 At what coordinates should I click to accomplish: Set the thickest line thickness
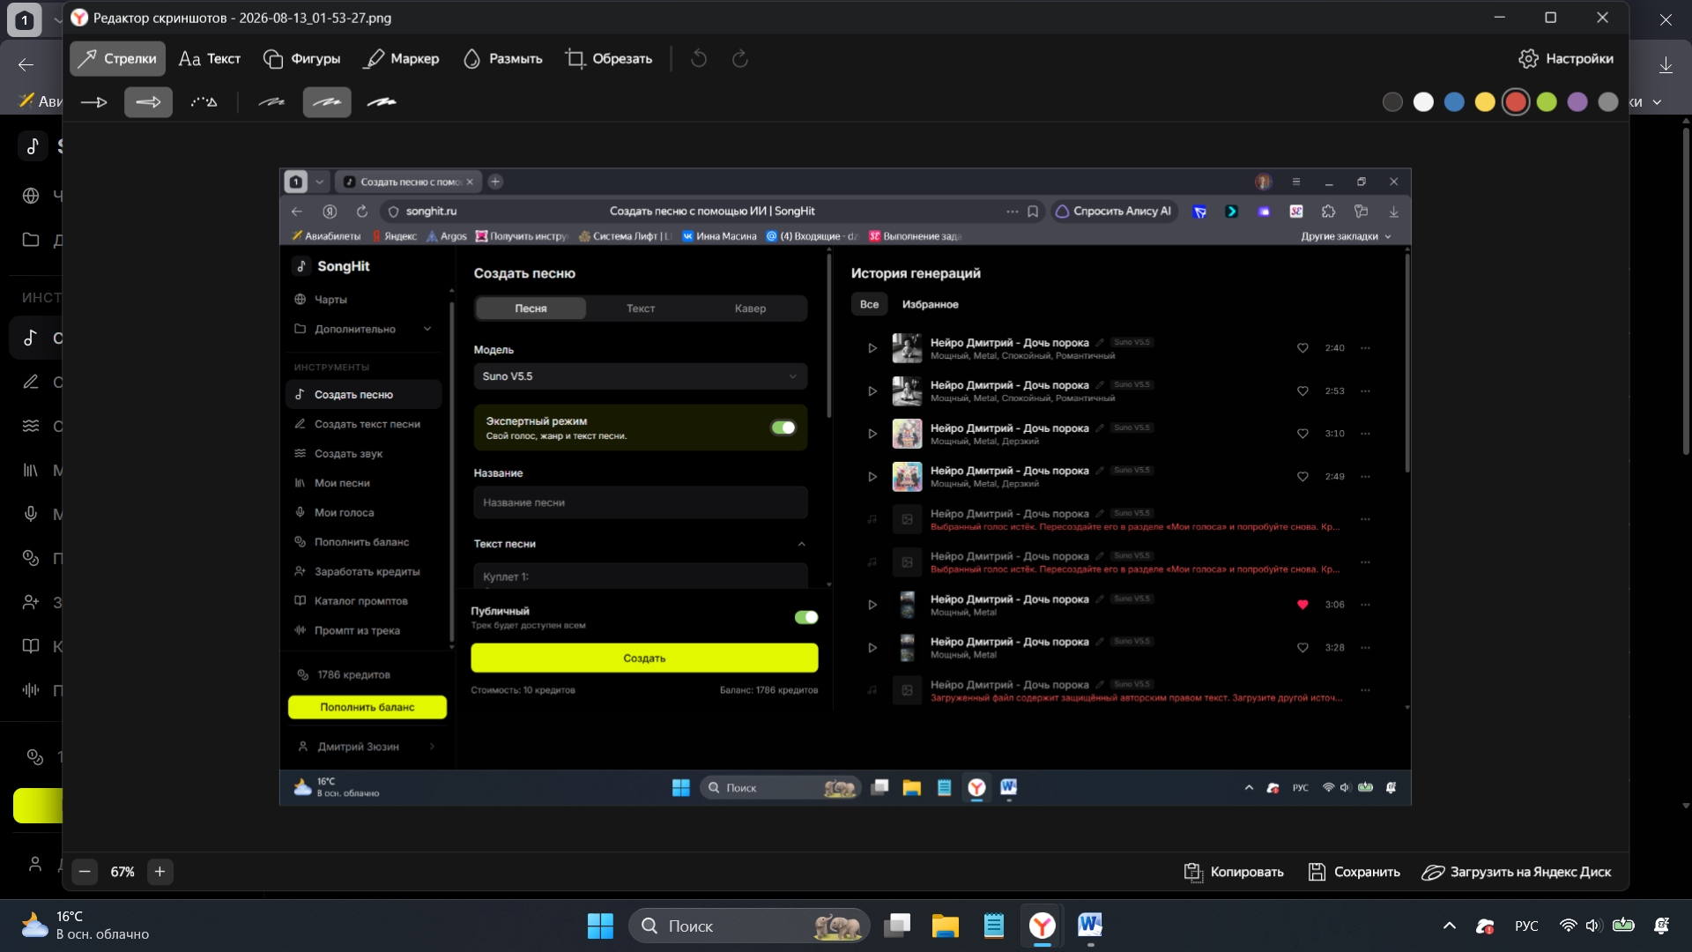[382, 102]
